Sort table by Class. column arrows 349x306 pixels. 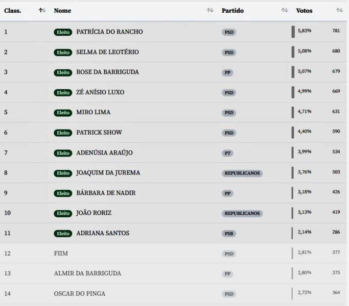(x=42, y=11)
